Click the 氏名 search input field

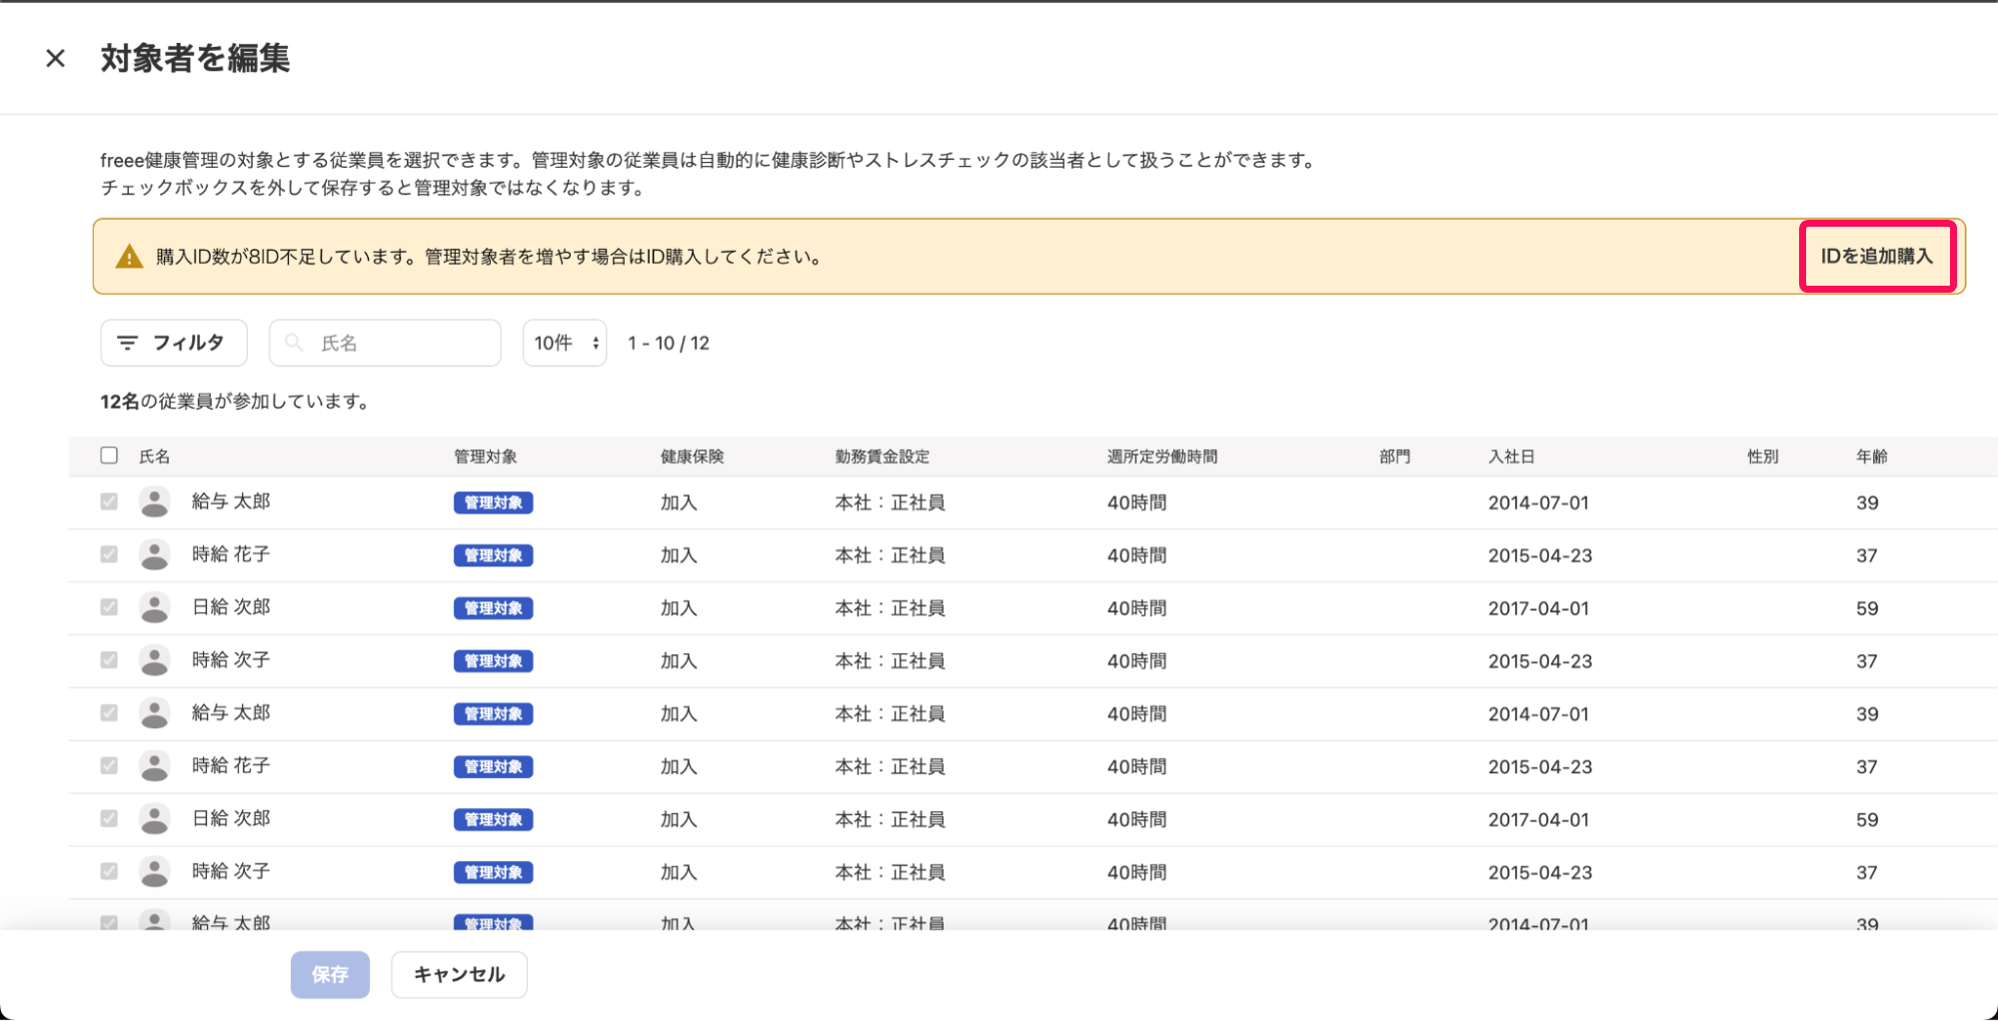(385, 343)
